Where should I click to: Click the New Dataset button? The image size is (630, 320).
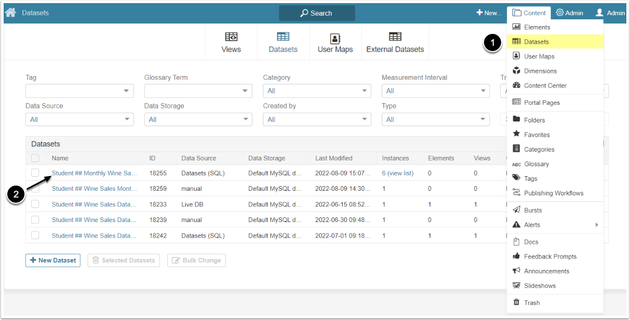pos(53,260)
